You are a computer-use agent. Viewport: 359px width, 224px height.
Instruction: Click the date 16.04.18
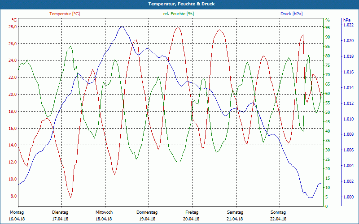(17, 219)
